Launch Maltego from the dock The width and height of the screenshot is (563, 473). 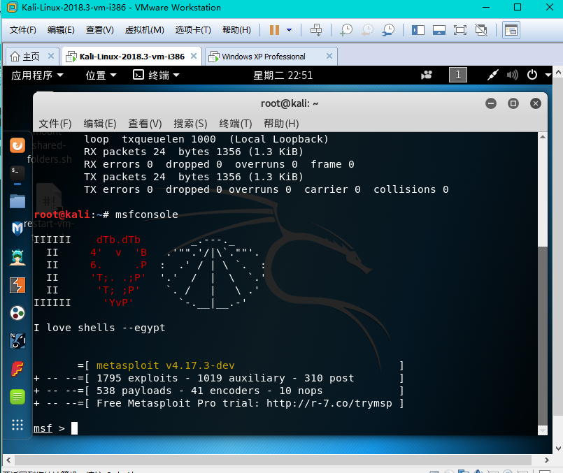pos(17,341)
